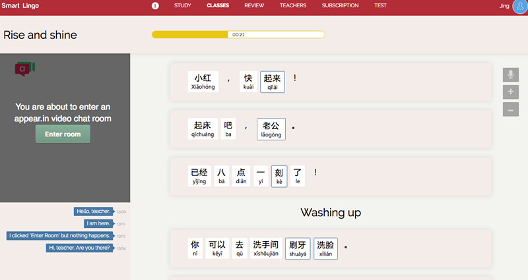Click chat message "Hello, teacher."
Image resolution: width=528 pixels, height=280 pixels.
click(92, 211)
